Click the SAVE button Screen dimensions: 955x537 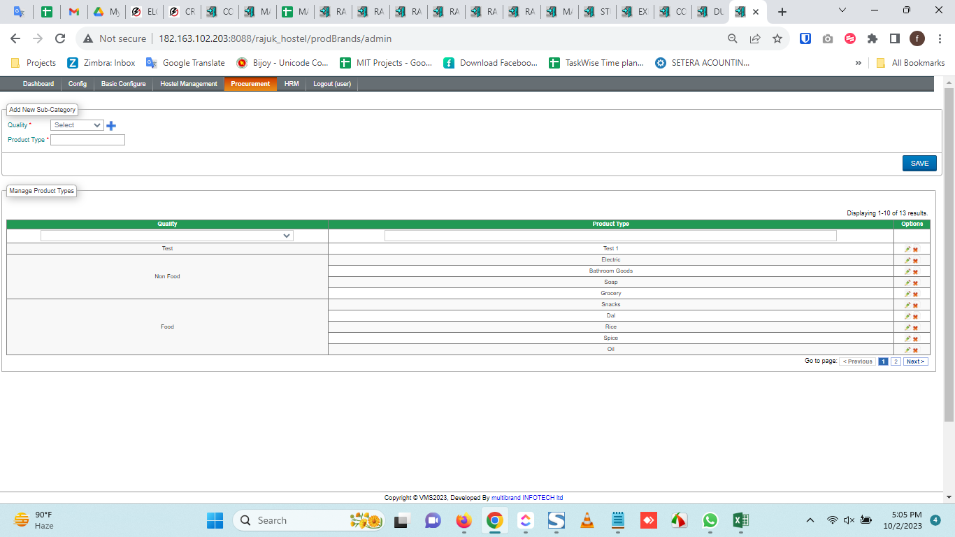[x=919, y=163]
